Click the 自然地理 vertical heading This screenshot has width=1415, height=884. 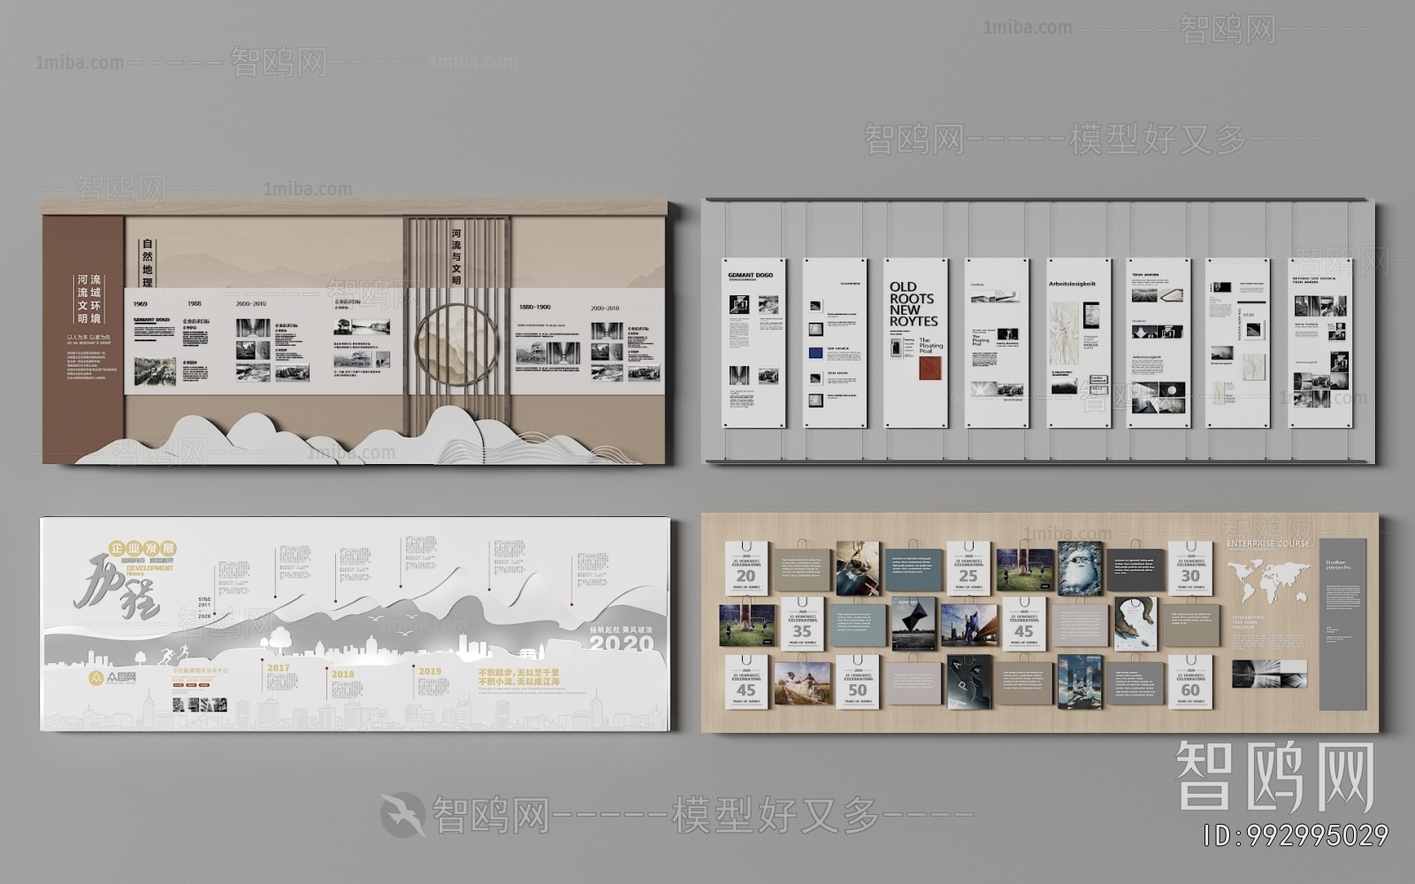coord(148,263)
